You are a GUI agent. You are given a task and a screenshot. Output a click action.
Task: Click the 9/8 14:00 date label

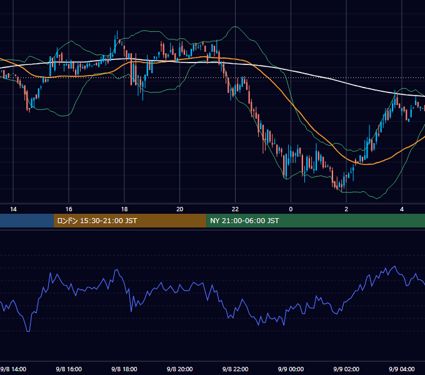pos(13,369)
